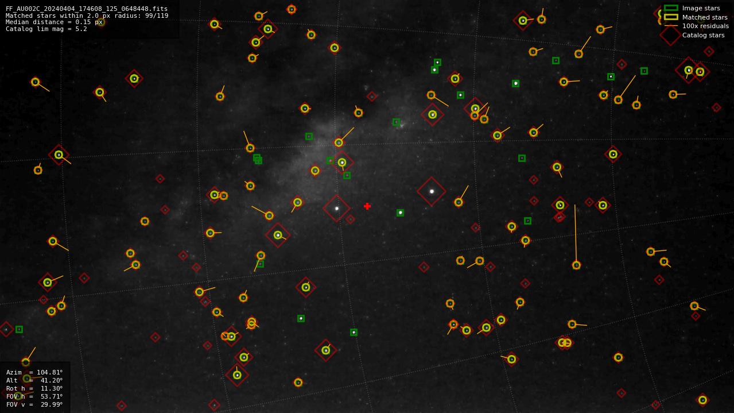
Task: Click the '100x residuals' legend label
Action: click(x=705, y=26)
